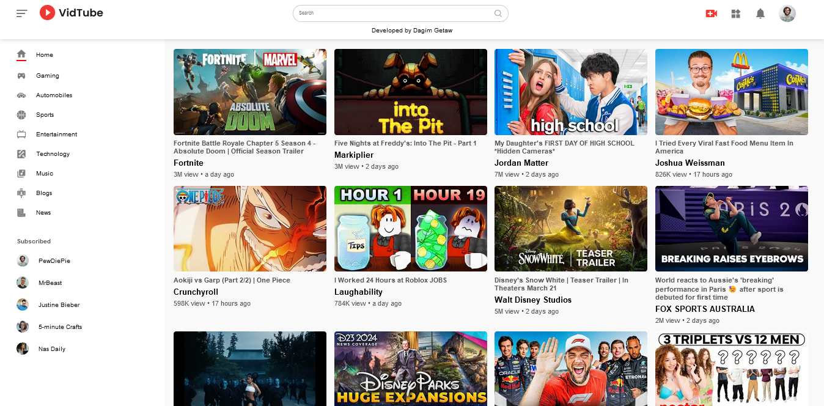
Task: Click the Technology icon in sidebar
Action: (x=21, y=154)
